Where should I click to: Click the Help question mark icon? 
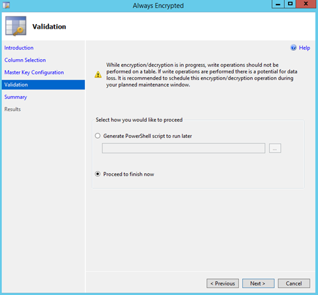click(x=293, y=48)
